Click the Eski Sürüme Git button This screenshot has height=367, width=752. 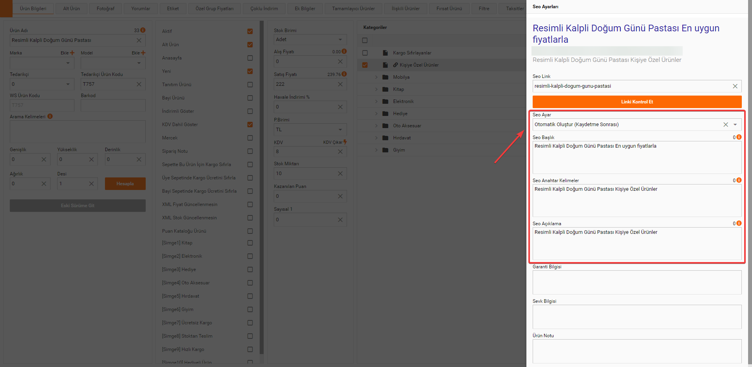coord(78,206)
